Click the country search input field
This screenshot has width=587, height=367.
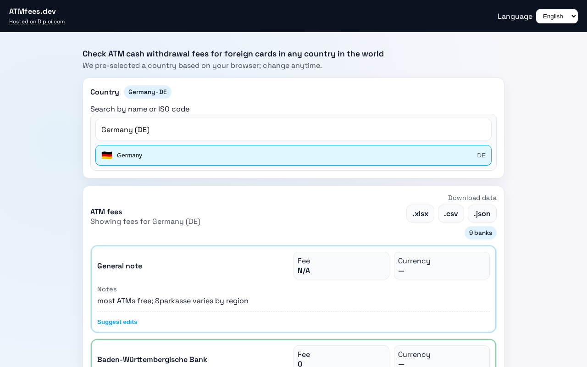point(293,130)
